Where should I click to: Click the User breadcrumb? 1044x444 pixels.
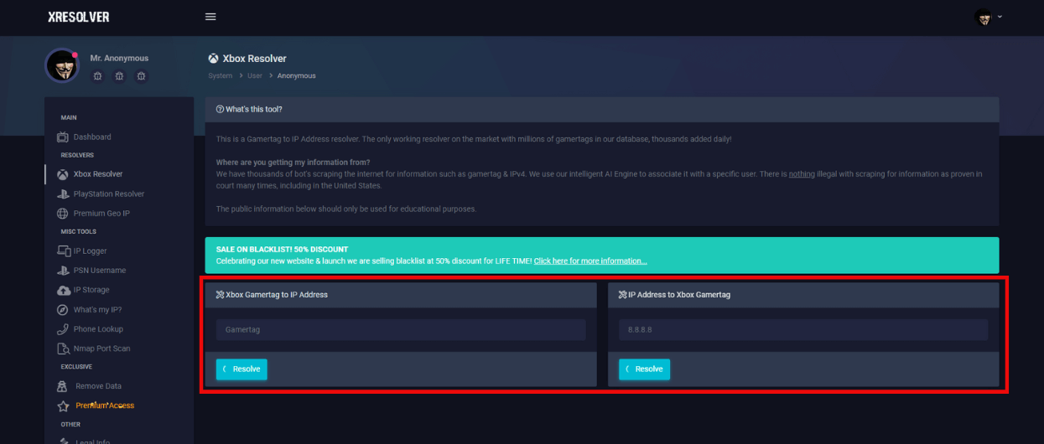click(255, 75)
